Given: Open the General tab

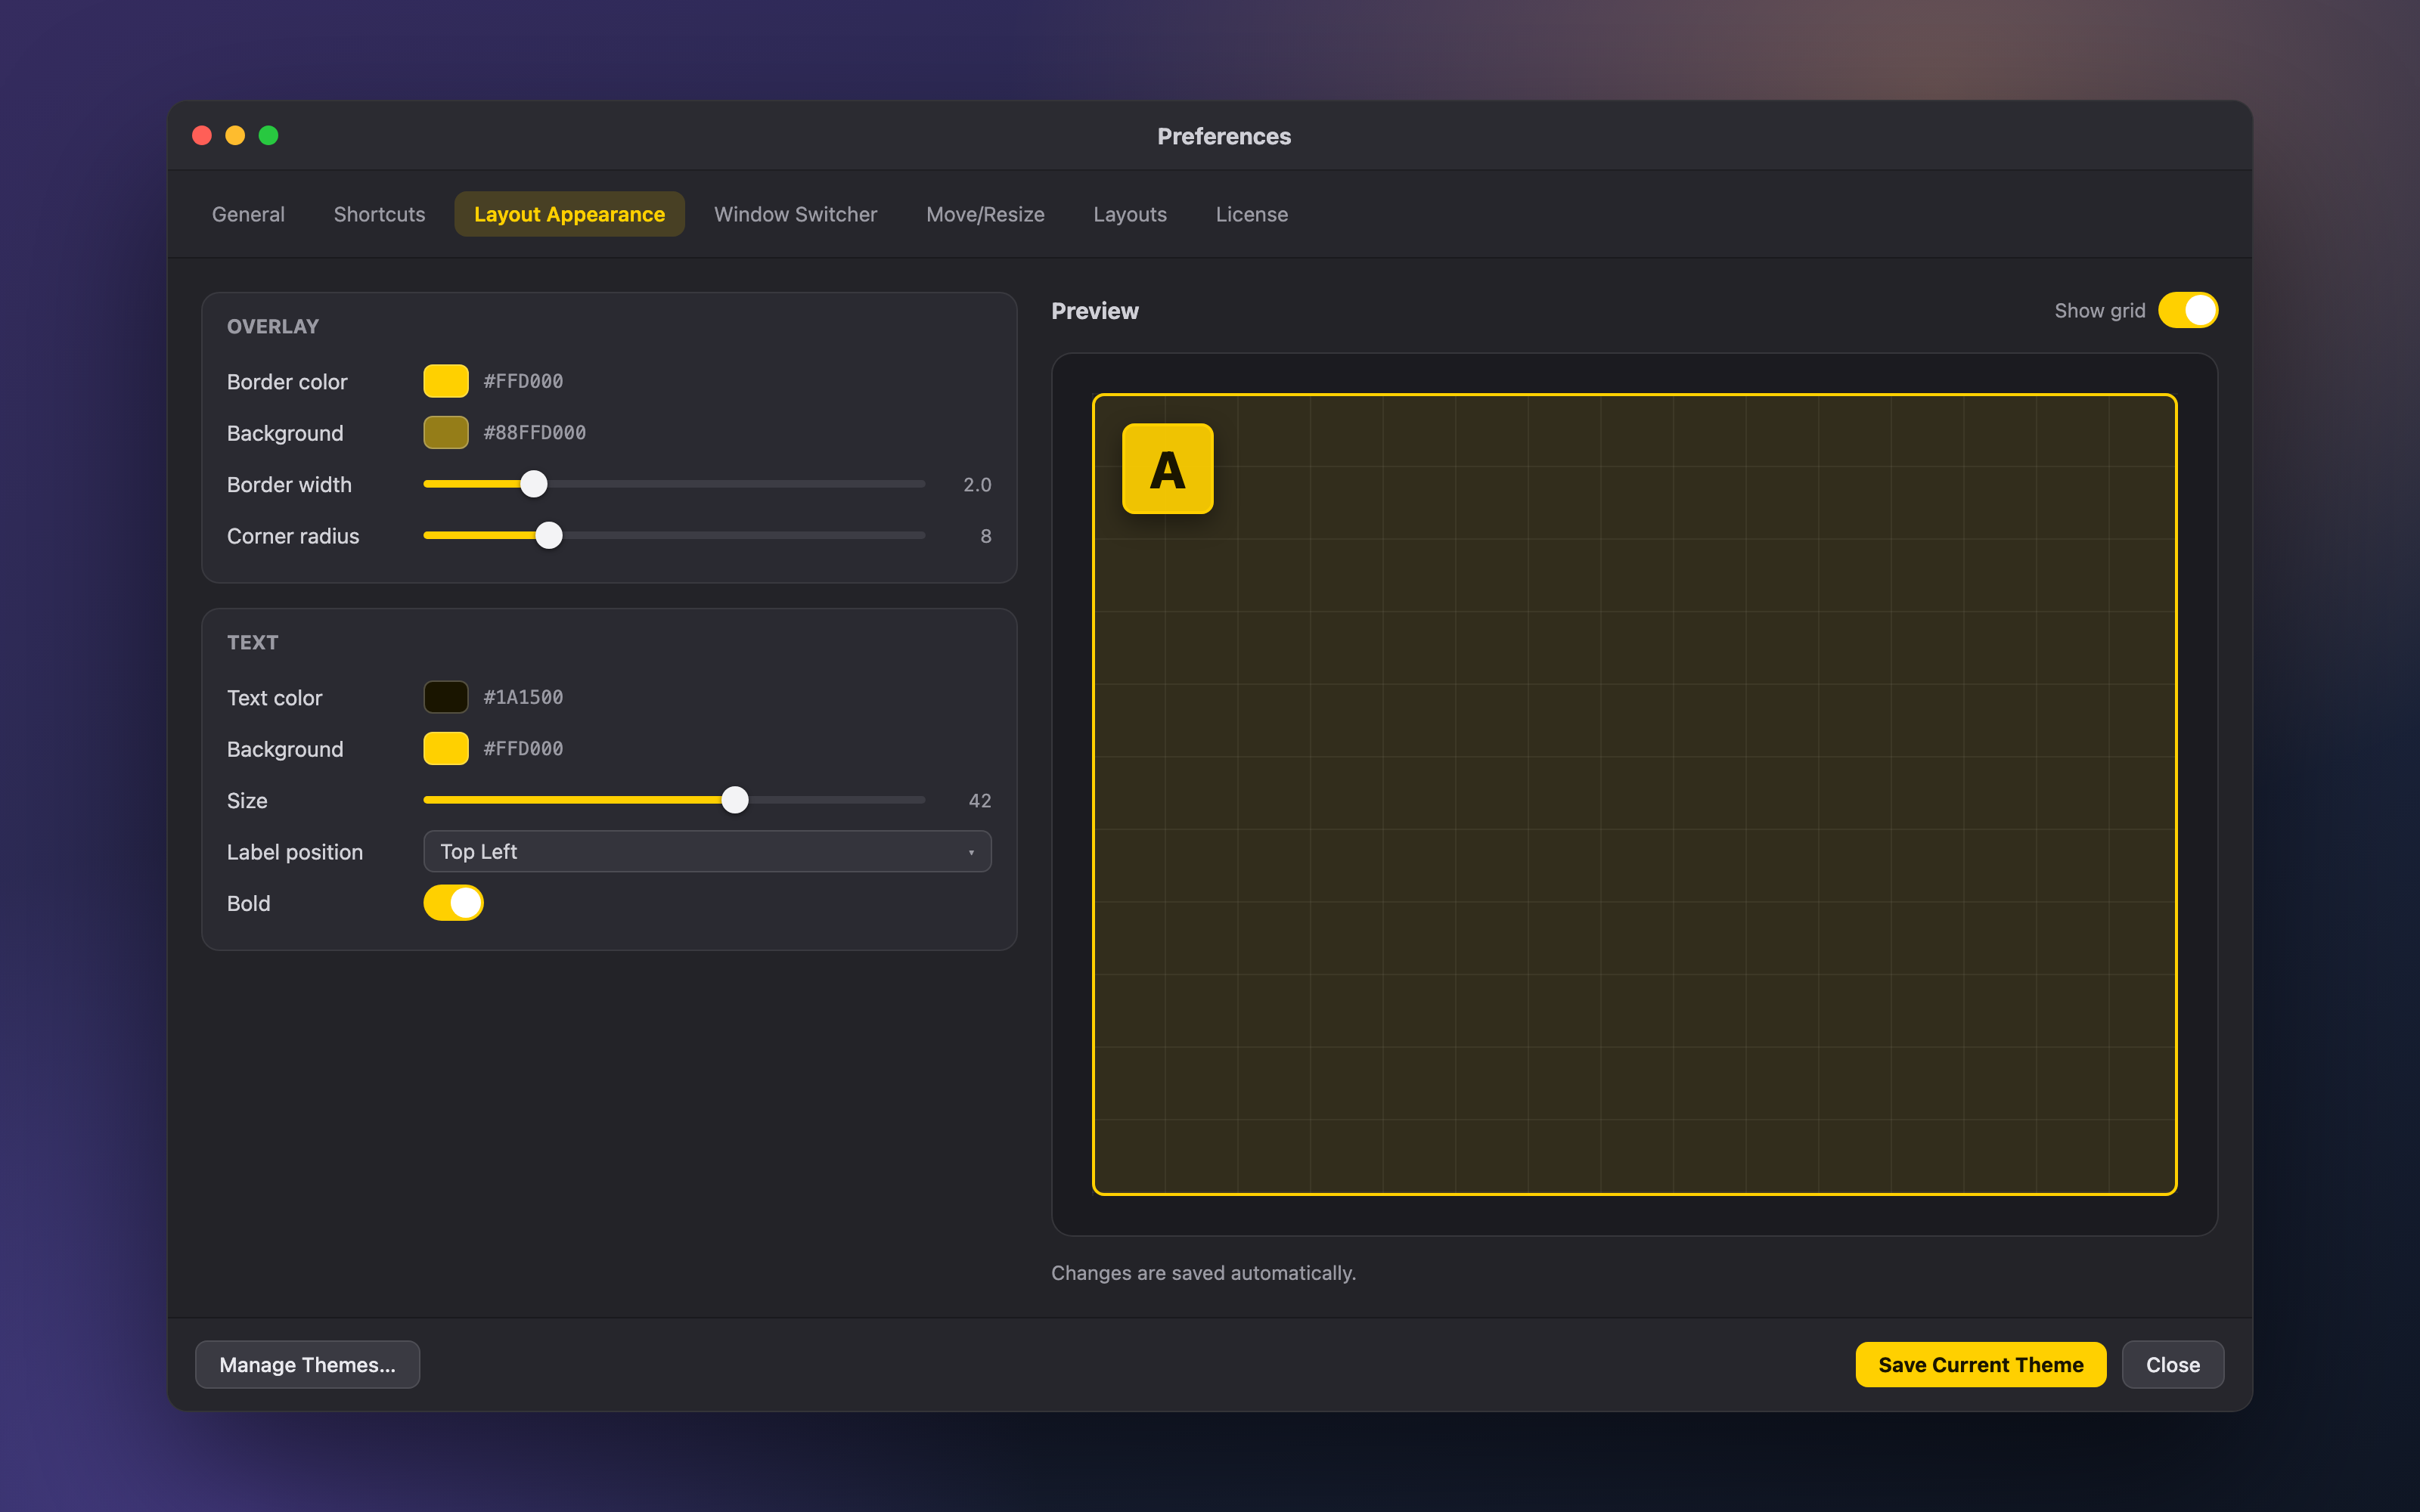Looking at the screenshot, I should [x=248, y=214].
